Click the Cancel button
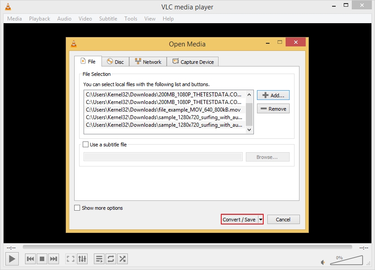375x270 pixels. coord(283,220)
